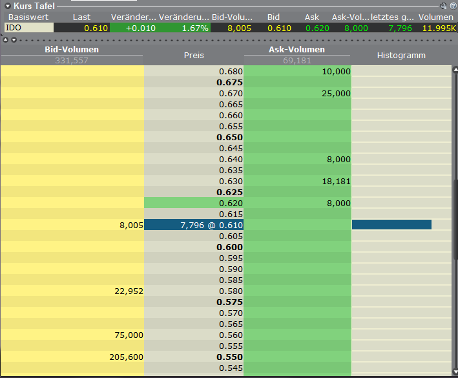Viewport: 458px width, 378px height.
Task: Click the 8,000 ask volume at 0.620
Action: pyautogui.click(x=338, y=204)
